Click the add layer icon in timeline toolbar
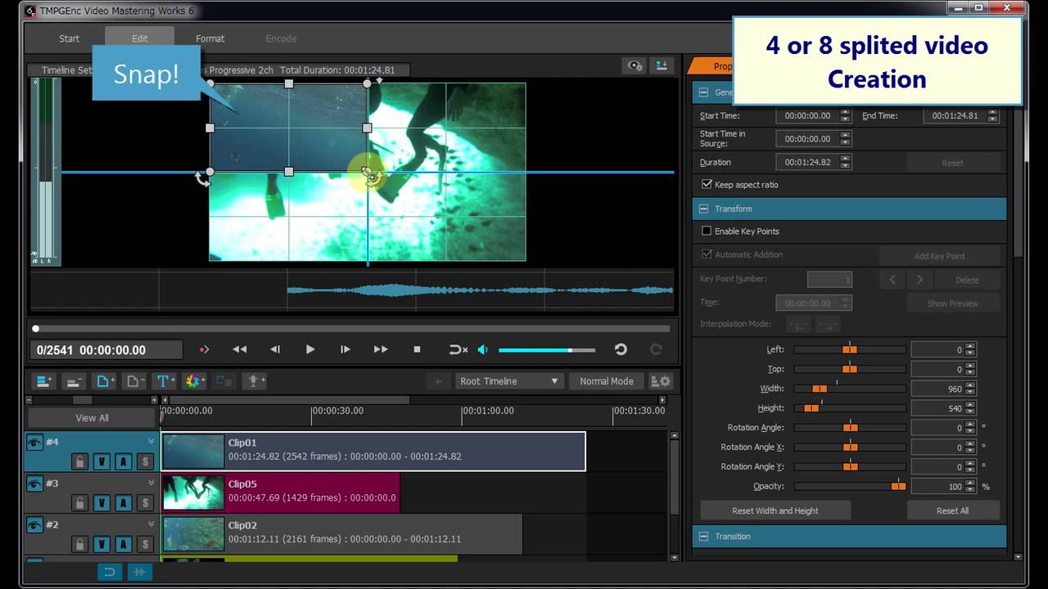Viewport: 1048px width, 589px height. pos(44,381)
